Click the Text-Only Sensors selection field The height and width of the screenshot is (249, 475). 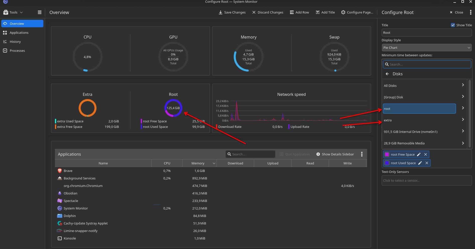[x=427, y=180]
